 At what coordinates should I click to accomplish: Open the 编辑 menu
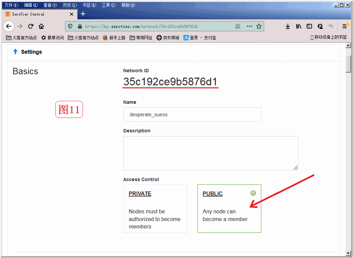pos(31,5)
